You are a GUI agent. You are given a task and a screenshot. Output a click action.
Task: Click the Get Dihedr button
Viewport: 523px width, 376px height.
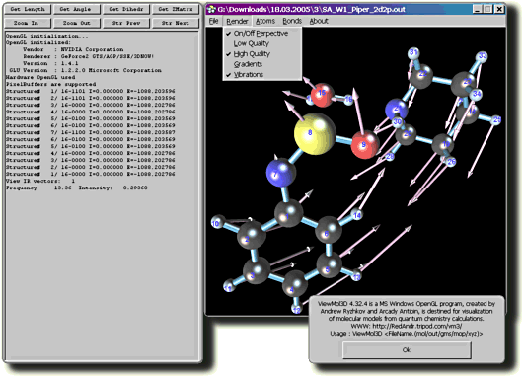tap(126, 9)
